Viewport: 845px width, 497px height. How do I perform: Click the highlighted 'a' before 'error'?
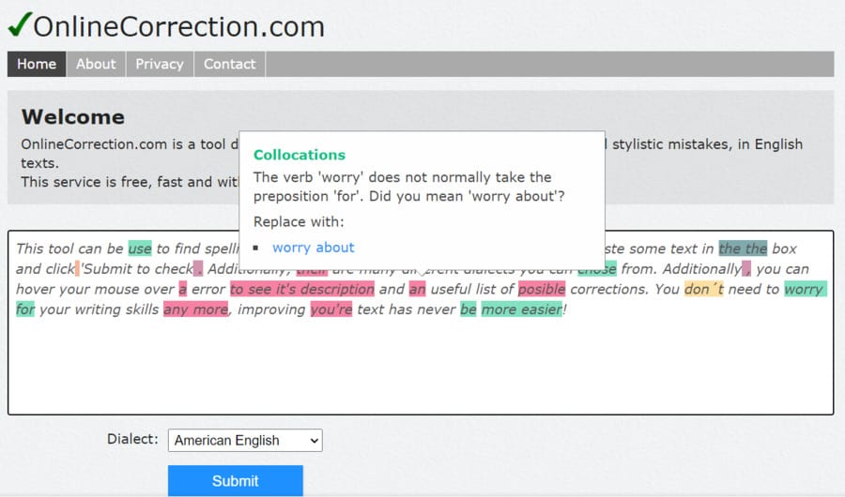click(183, 289)
